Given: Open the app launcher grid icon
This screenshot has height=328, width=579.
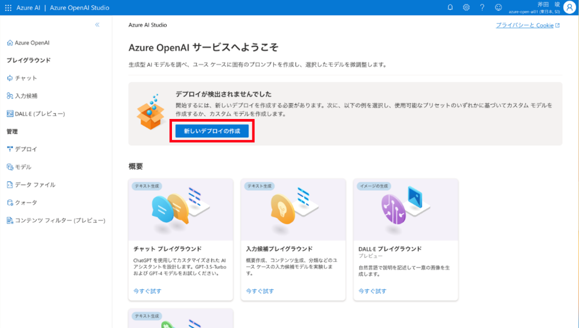Looking at the screenshot, I should tap(8, 7).
